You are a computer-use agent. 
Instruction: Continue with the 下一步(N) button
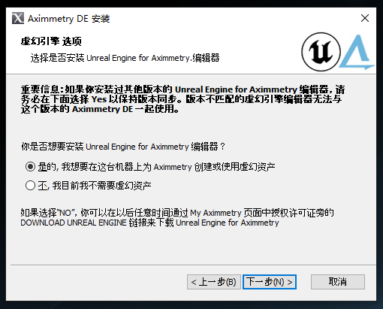point(270,282)
